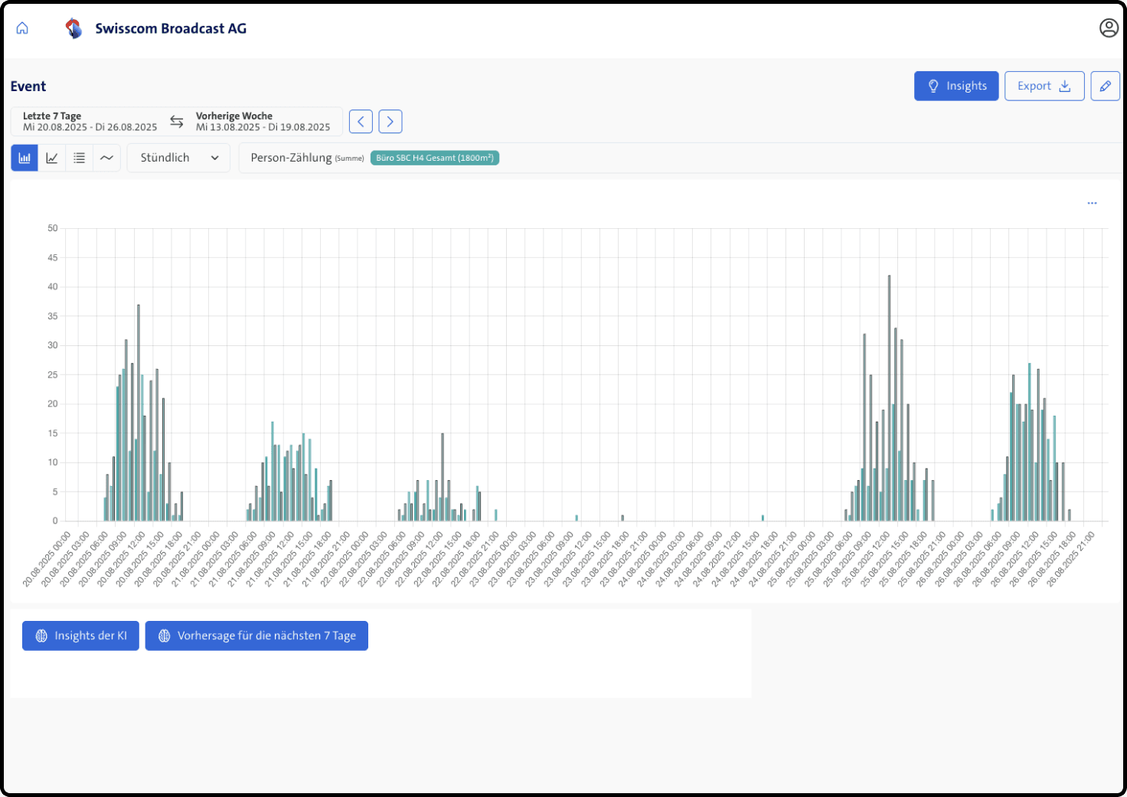This screenshot has height=797, width=1127.
Task: Toggle the Büro SBC H4 Gesamt sensor chip
Action: (434, 158)
